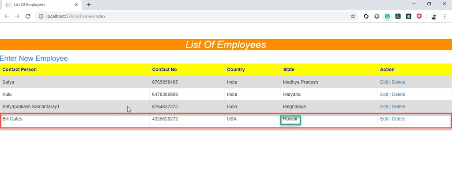Click the Bill Gates name cell
The width and height of the screenshot is (452, 173).
(75, 119)
